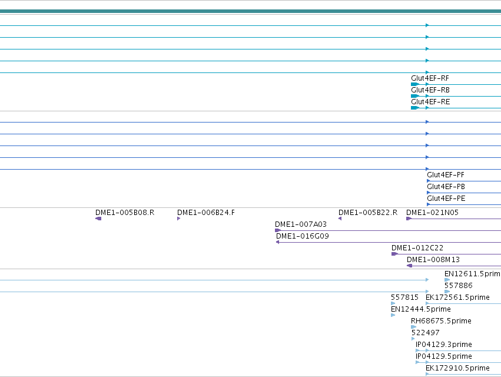The image size is (501, 377).
Task: Click the Glut4EF-RF teal exon block
Action: coord(414,84)
